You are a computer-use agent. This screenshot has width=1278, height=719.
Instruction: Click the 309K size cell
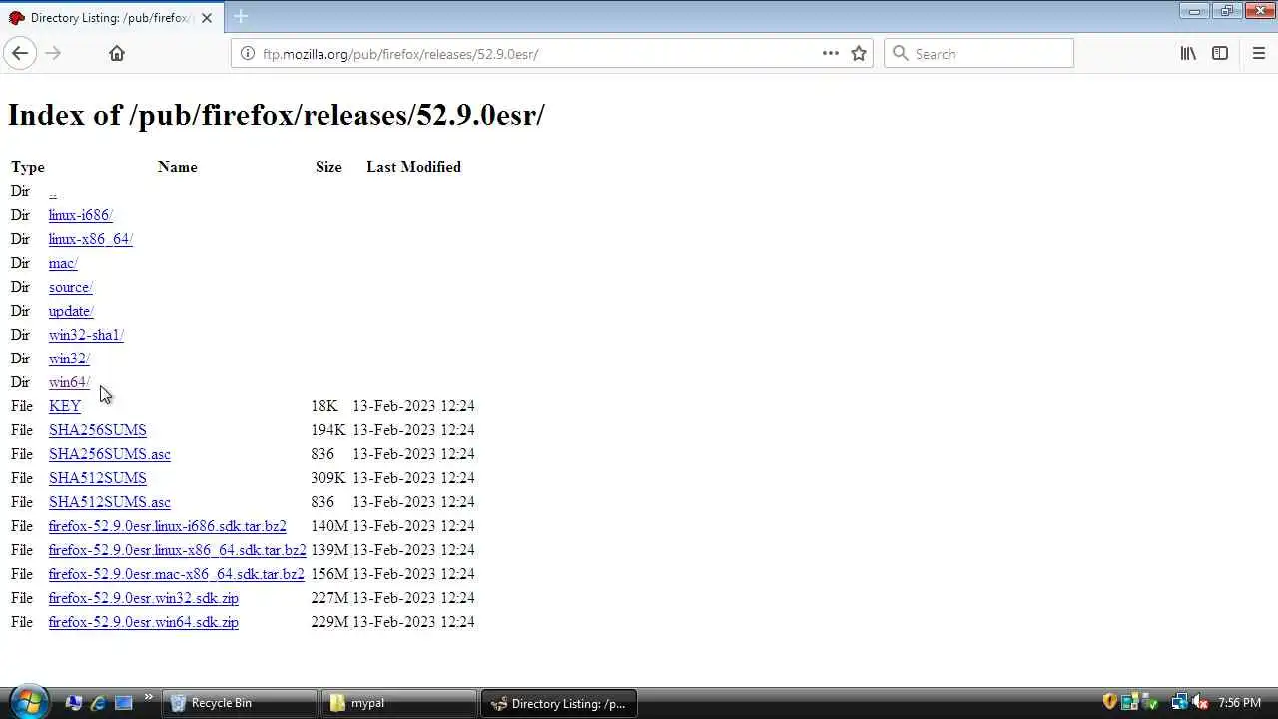(328, 478)
